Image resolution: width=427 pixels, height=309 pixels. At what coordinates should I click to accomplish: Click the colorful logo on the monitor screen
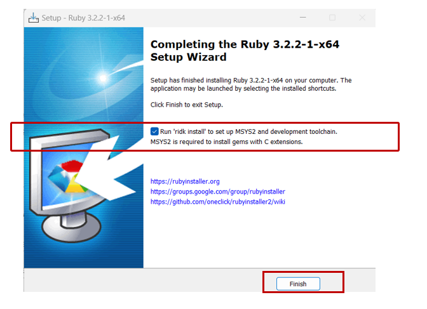click(x=67, y=176)
